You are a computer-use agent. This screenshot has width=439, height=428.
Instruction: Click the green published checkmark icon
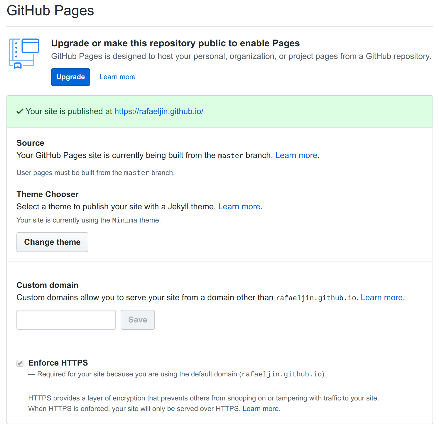20,111
